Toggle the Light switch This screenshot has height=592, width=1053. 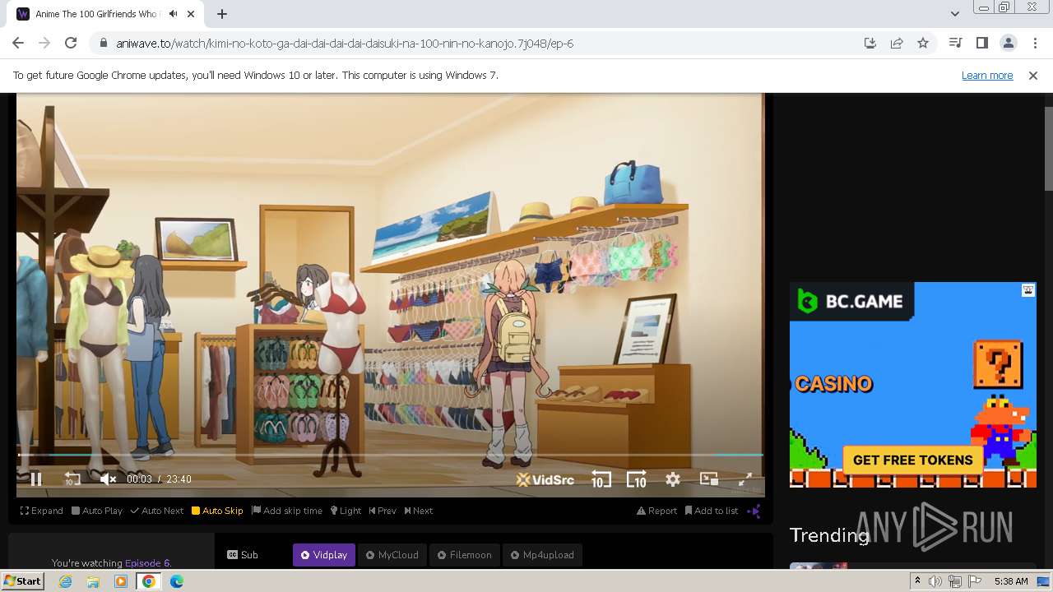(346, 511)
